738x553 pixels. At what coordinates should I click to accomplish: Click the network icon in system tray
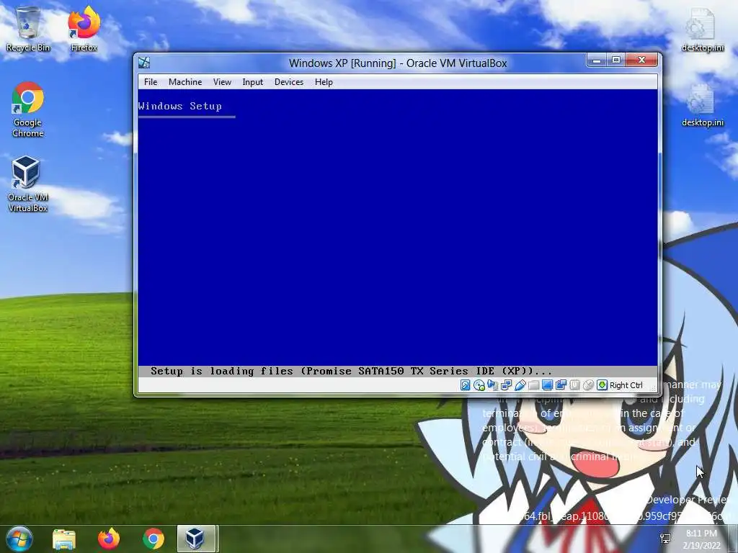665,539
